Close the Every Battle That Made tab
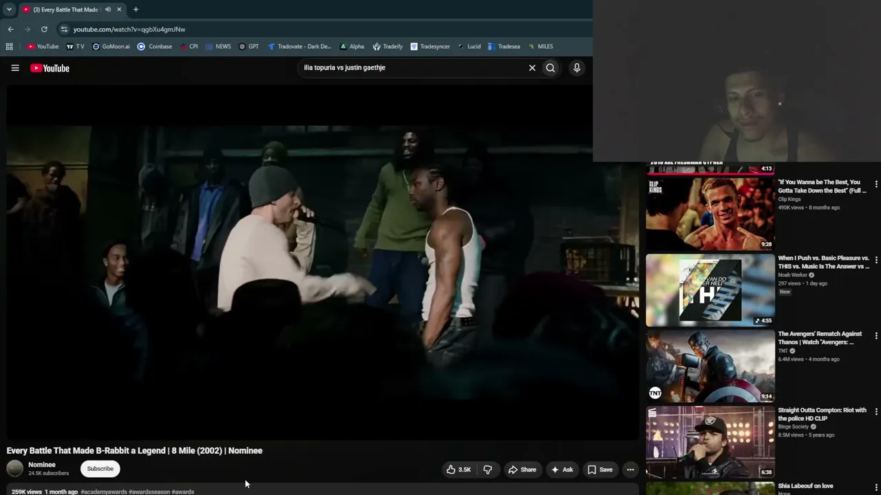This screenshot has height=495, width=881. click(x=119, y=10)
